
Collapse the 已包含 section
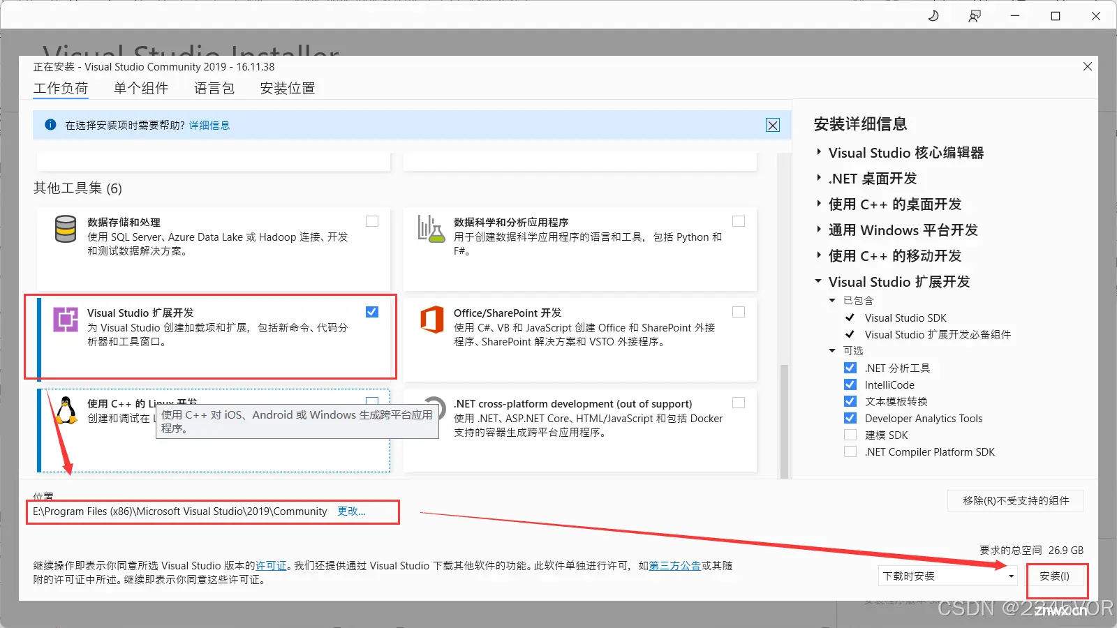(x=832, y=301)
